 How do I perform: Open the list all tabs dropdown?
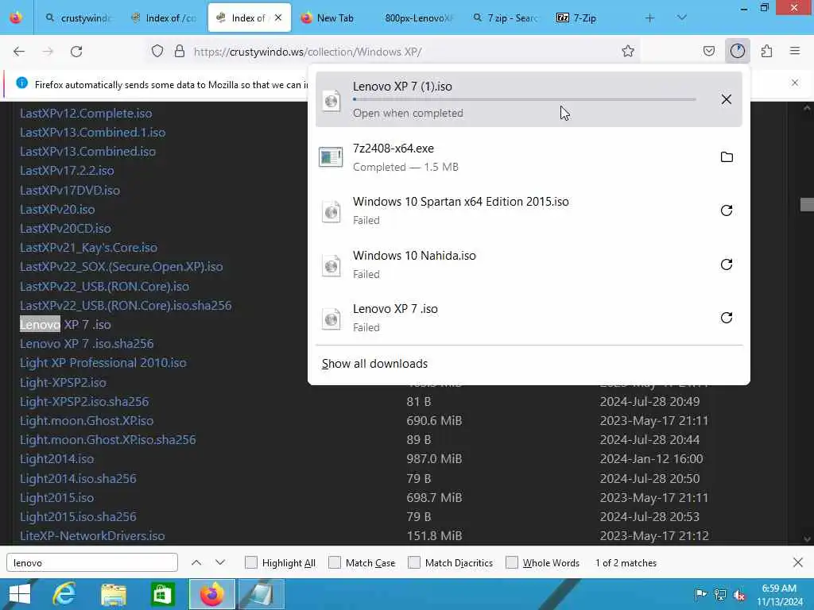(681, 17)
